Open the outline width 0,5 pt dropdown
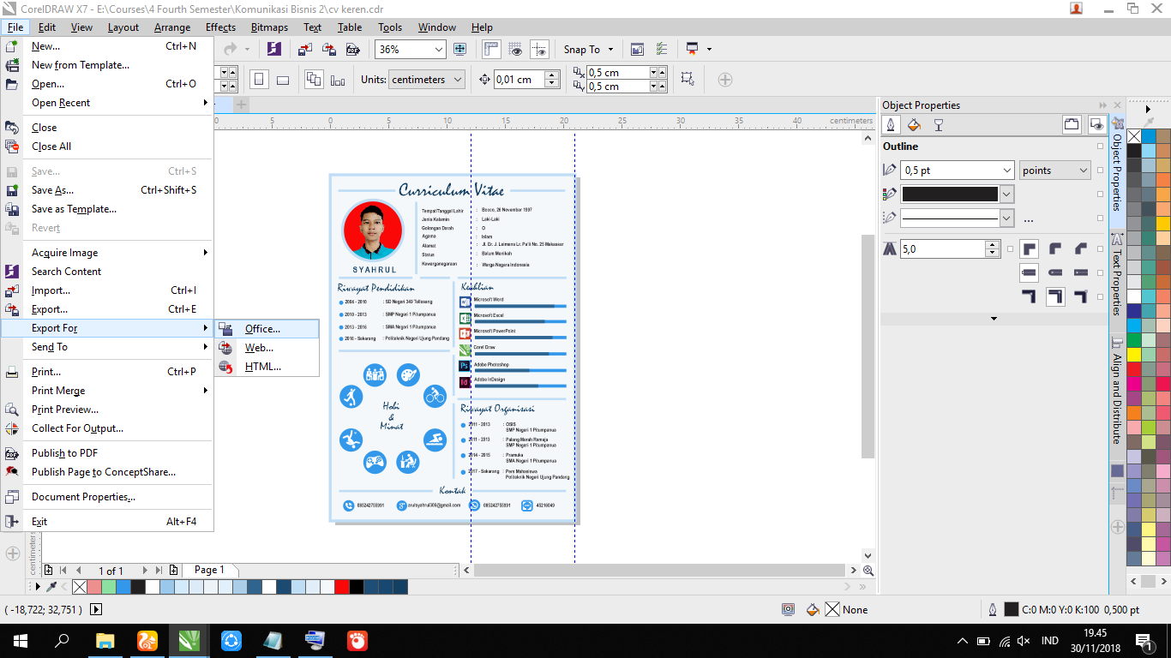This screenshot has width=1171, height=658. (x=1006, y=170)
